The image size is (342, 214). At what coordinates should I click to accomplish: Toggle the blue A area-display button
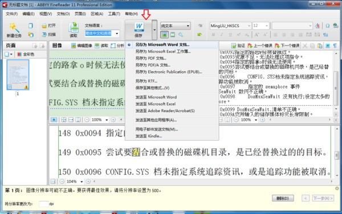coord(54,120)
